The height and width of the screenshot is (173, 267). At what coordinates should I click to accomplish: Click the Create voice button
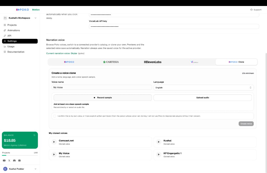[x=246, y=124]
